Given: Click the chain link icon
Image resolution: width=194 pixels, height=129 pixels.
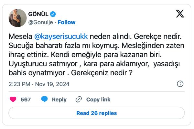Looking at the screenshot, I should pos(79,99).
